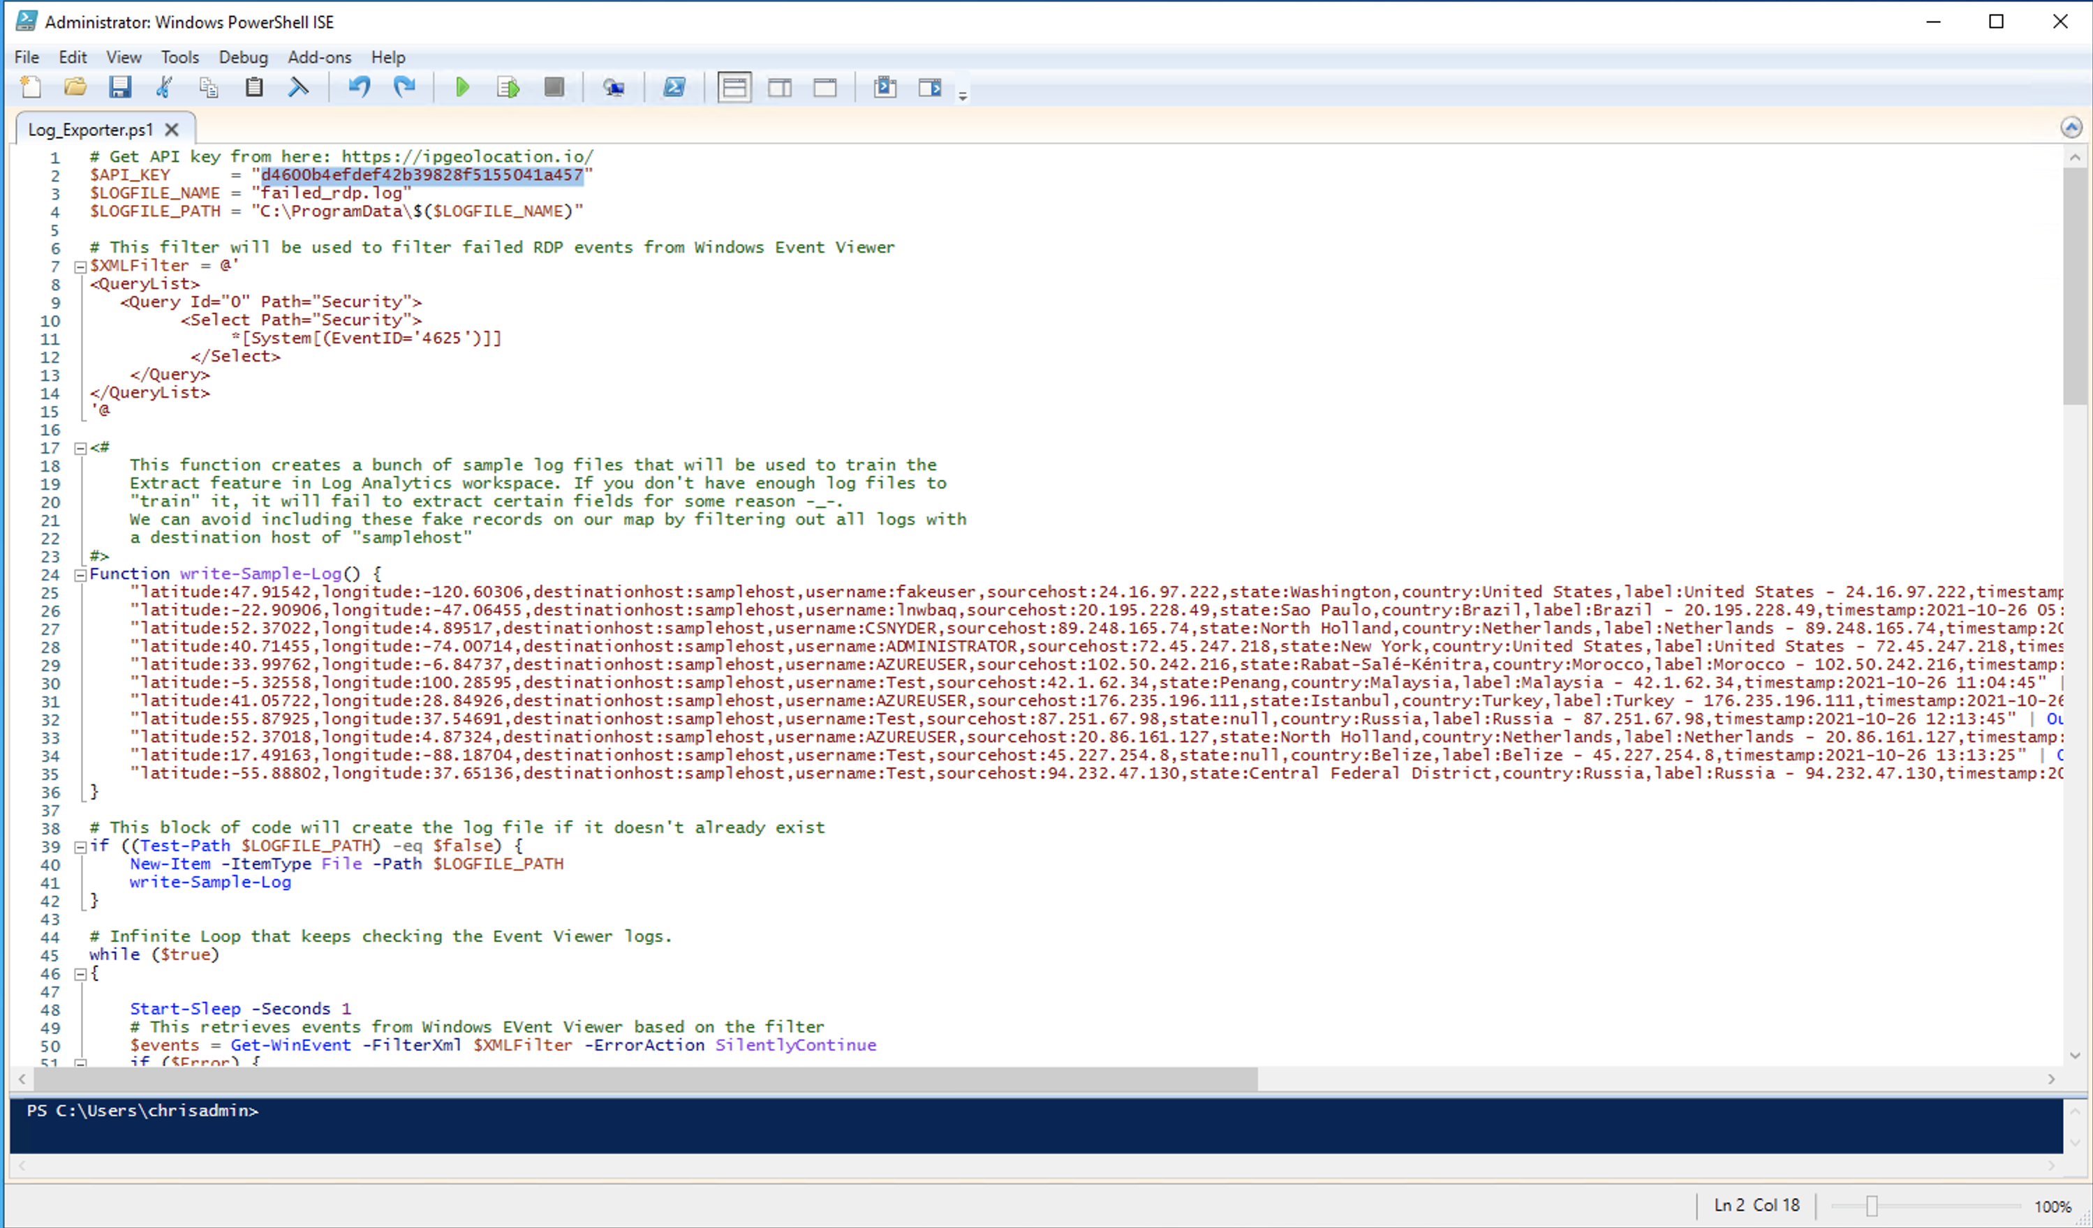Image resolution: width=2093 pixels, height=1228 pixels.
Task: Click the sample log line with username:fakeuser
Action: tap(1096, 592)
